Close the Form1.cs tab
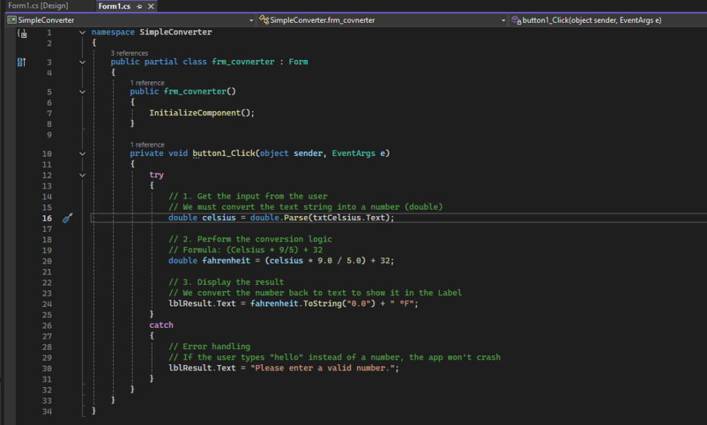707x425 pixels. coord(151,6)
